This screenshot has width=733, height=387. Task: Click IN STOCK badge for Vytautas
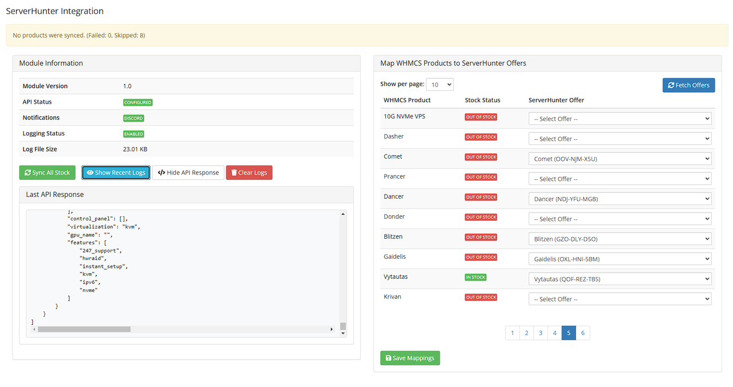click(x=476, y=277)
